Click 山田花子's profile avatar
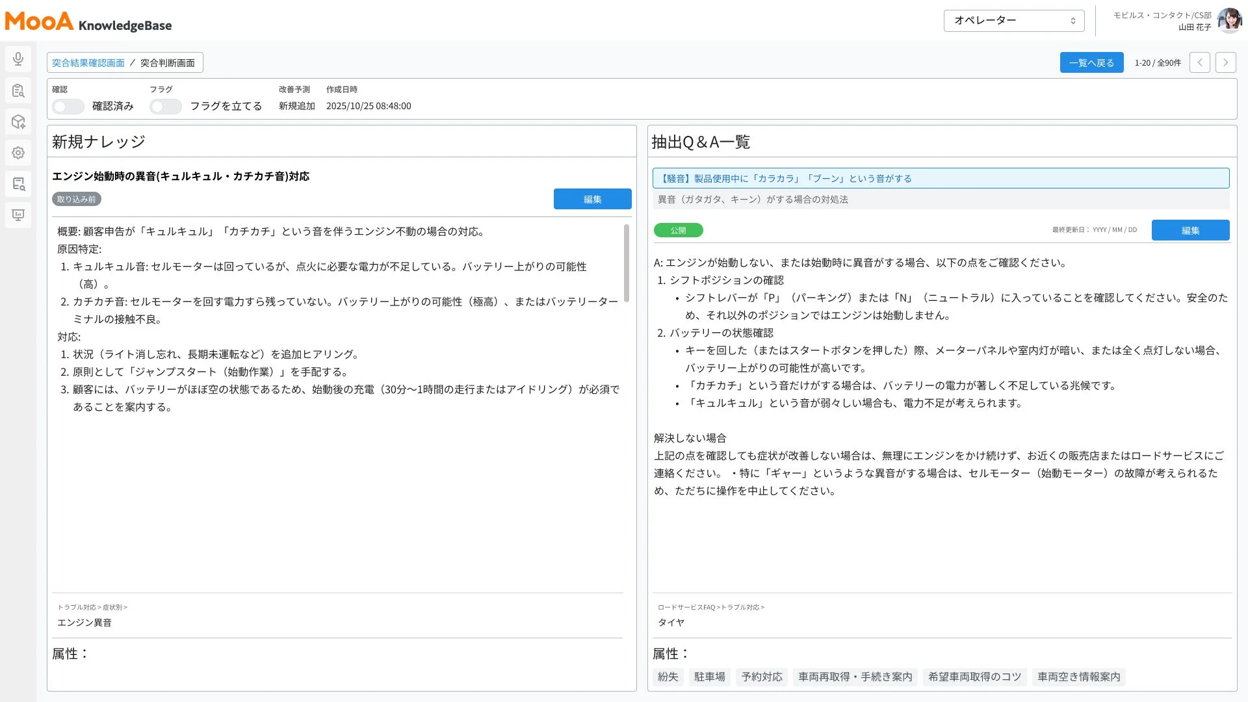 click(1230, 19)
